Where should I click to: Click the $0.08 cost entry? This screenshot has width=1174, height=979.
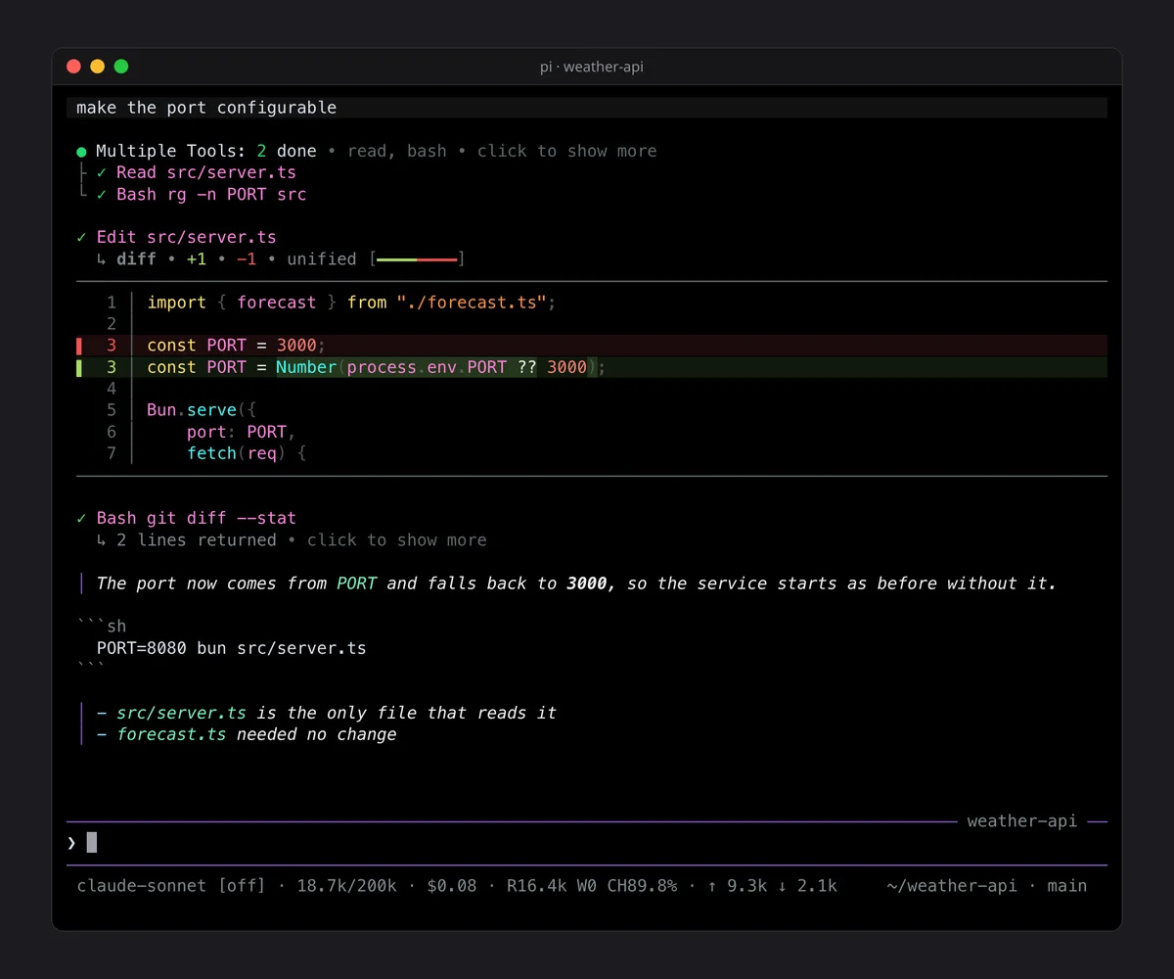452,886
